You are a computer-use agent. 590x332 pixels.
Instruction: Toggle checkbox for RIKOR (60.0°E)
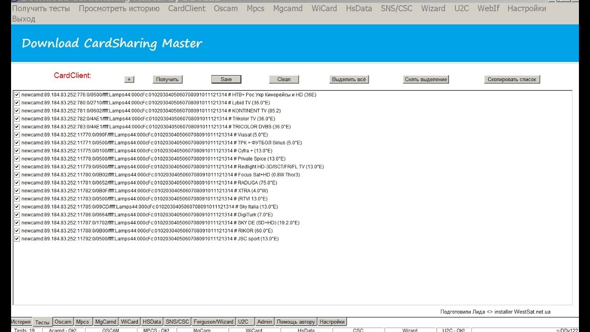pos(17,231)
